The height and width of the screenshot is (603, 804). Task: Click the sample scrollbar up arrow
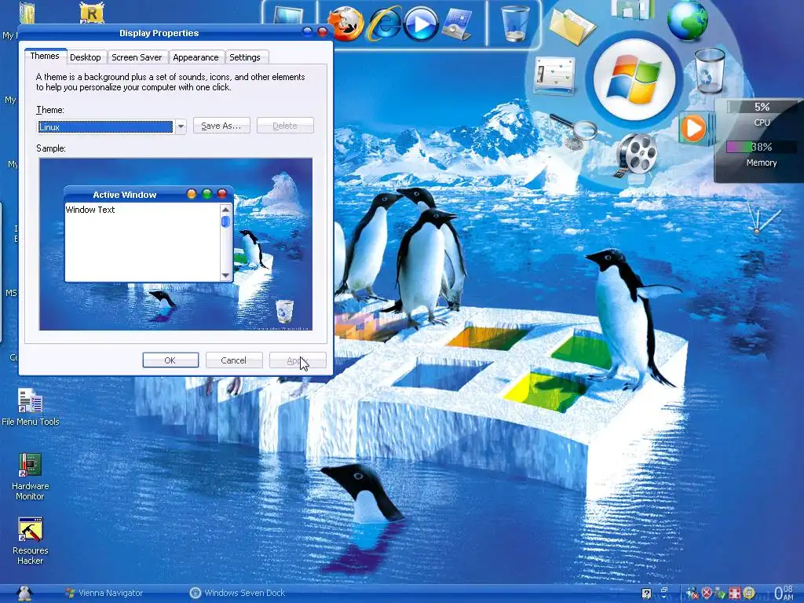tap(225, 210)
